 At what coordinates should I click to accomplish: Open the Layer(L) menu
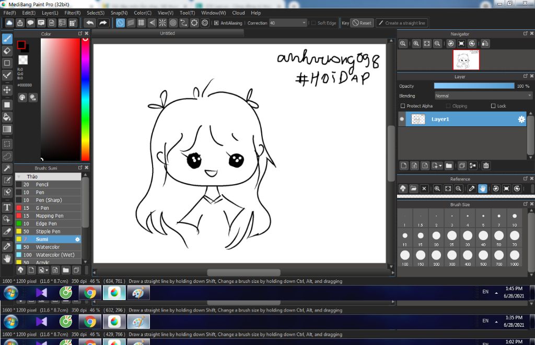(x=50, y=13)
